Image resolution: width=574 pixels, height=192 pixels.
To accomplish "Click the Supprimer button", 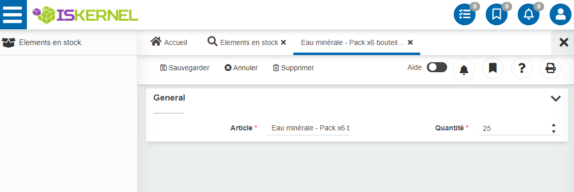I will 293,68.
